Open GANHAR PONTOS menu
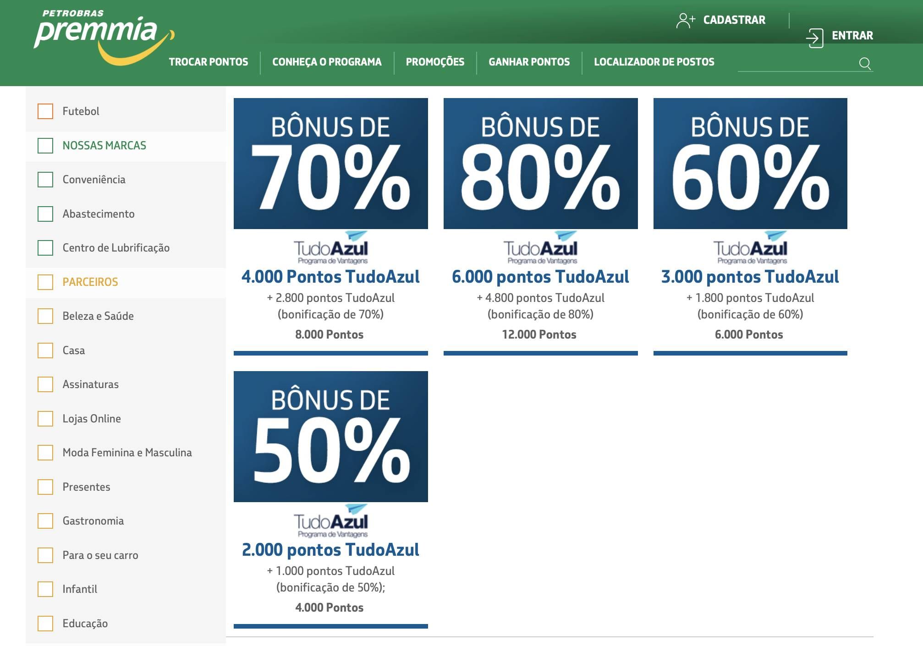 [x=529, y=62]
